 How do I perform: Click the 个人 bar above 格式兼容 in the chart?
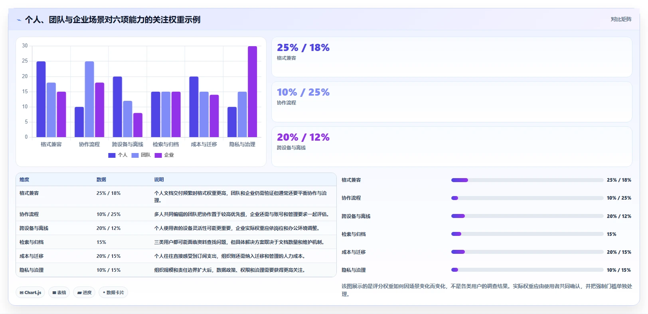pos(41,99)
